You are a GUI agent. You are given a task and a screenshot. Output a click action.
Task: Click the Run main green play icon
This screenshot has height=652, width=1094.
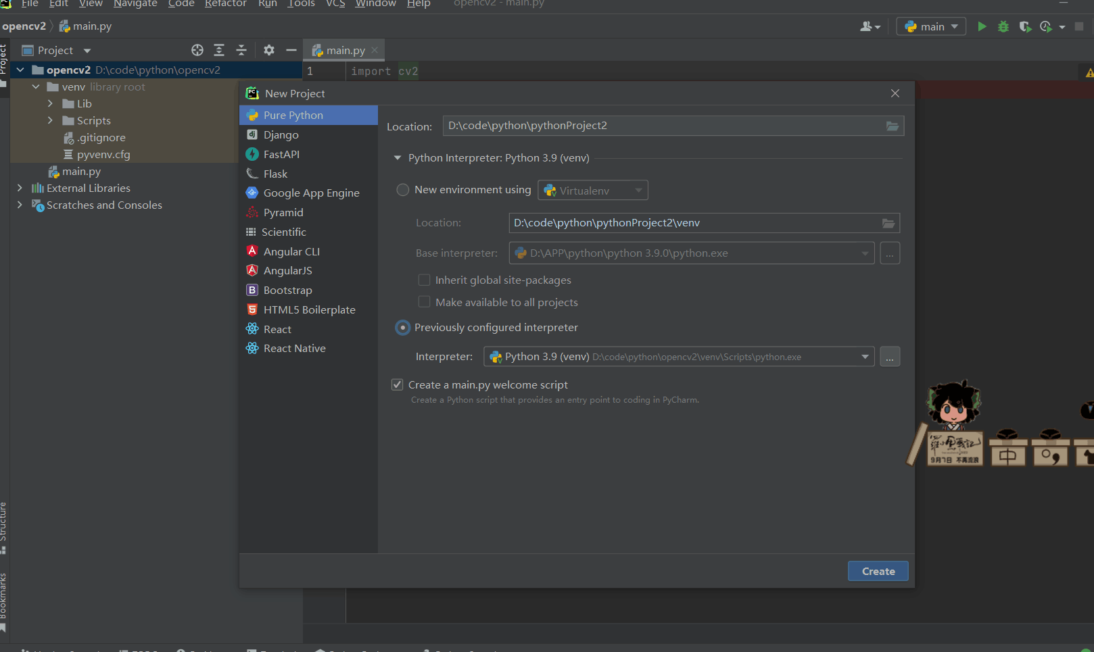(982, 26)
